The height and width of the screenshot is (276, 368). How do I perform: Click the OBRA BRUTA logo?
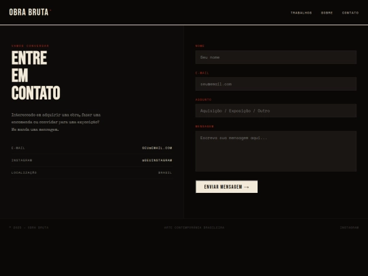pos(30,12)
